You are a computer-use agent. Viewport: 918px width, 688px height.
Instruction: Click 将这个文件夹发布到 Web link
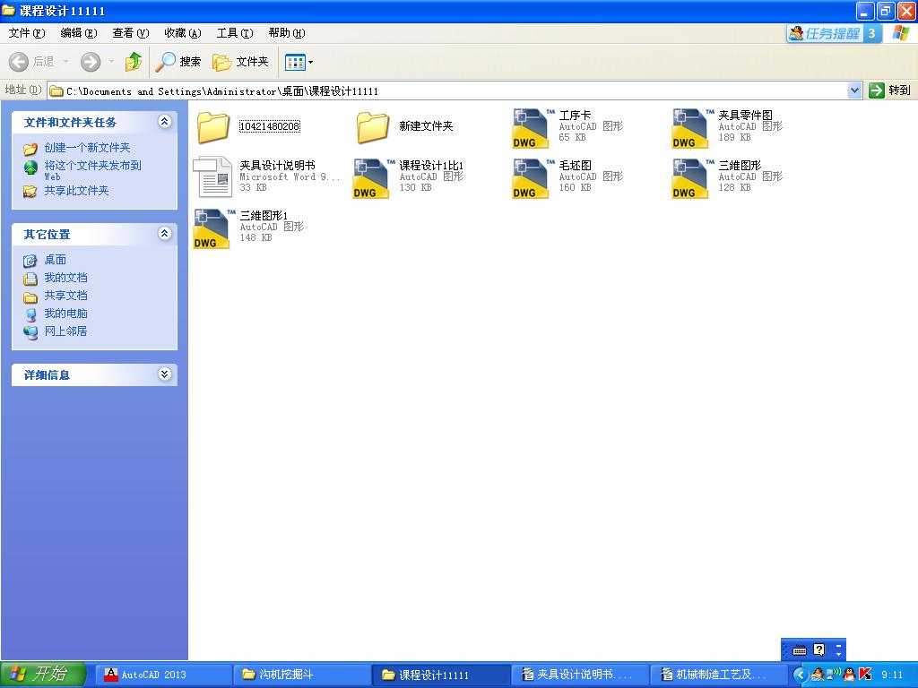click(92, 170)
